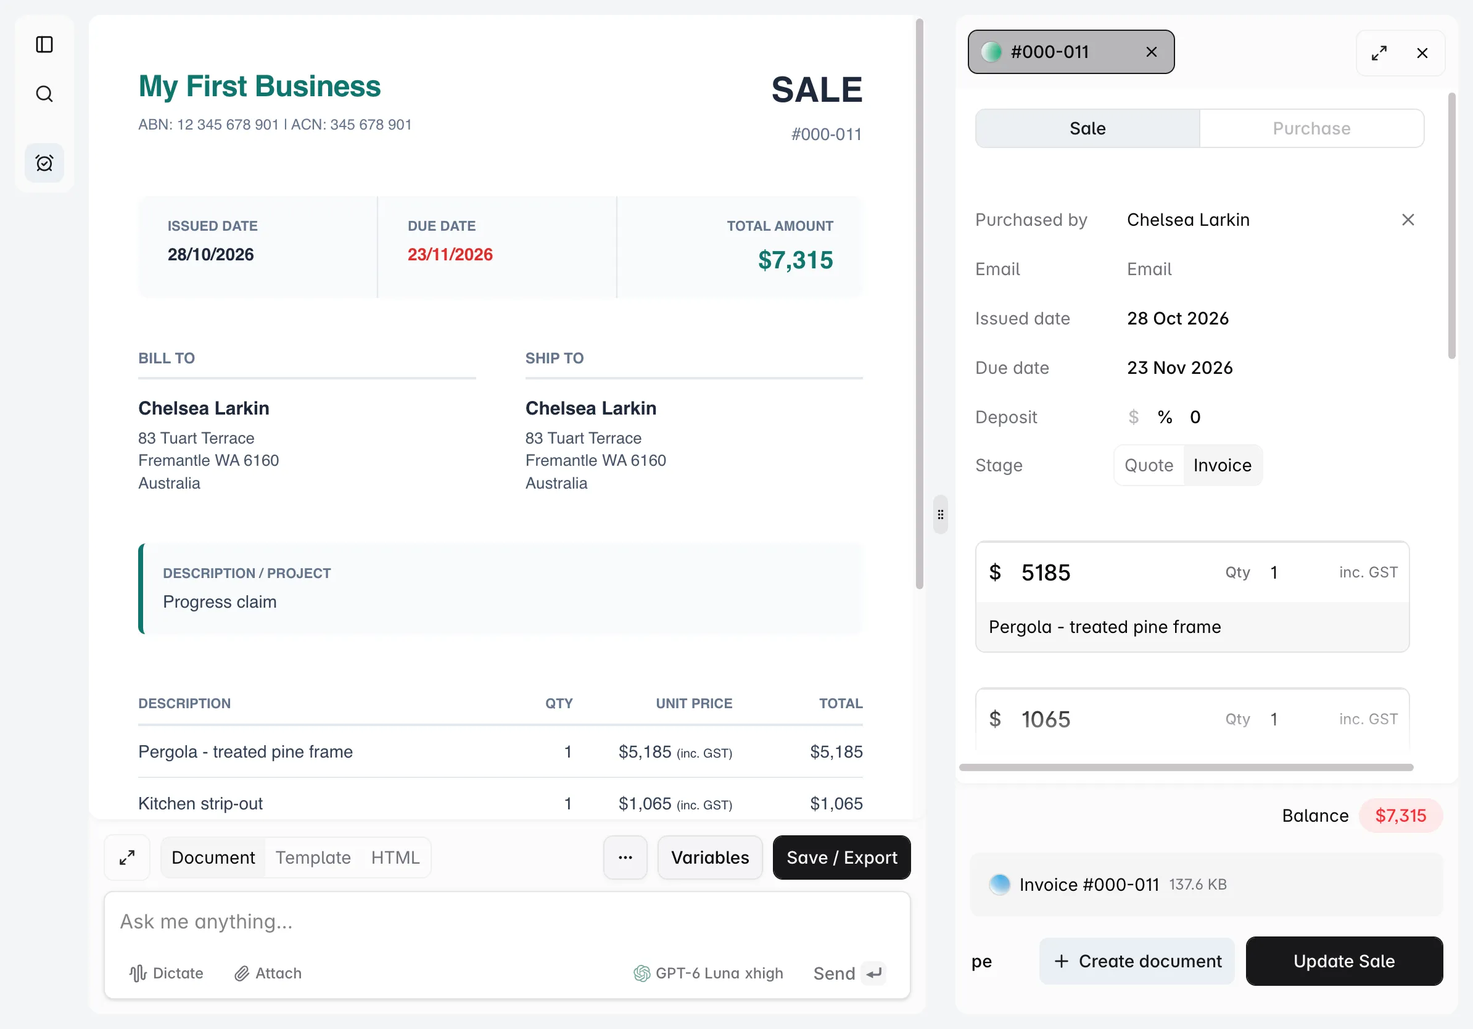Screen dimensions: 1473x1029
Task: Focus the Ask me anything input
Action: point(507,922)
